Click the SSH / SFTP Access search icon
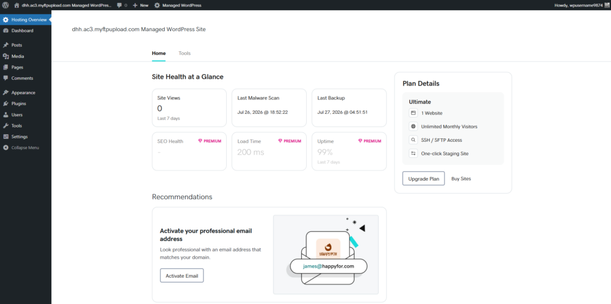611x304 pixels. coord(413,139)
